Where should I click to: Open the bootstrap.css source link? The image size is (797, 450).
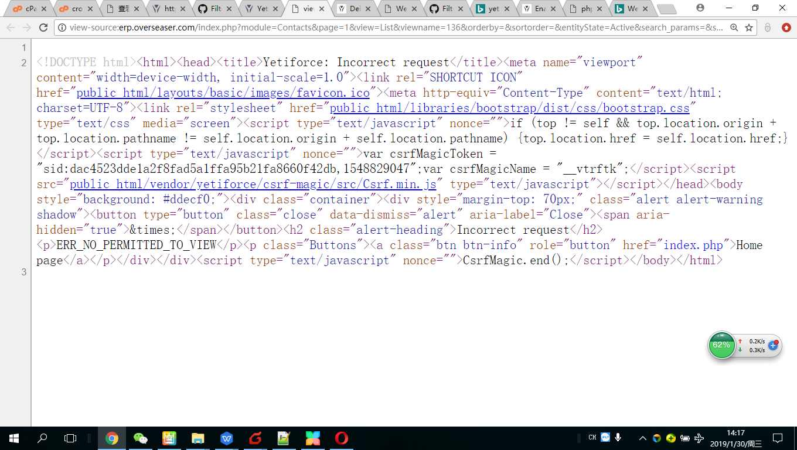coord(510,108)
